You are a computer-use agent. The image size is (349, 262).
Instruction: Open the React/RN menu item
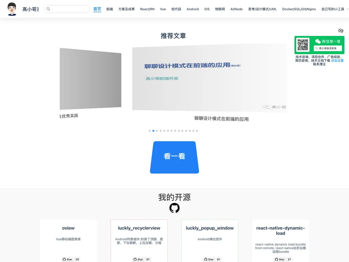click(147, 9)
